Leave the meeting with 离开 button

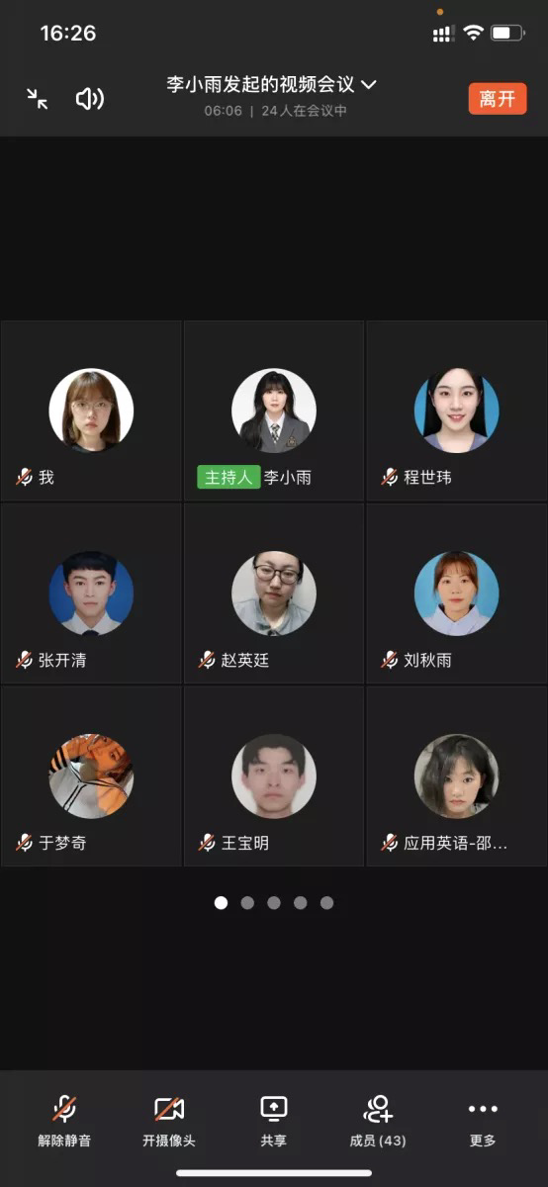498,98
